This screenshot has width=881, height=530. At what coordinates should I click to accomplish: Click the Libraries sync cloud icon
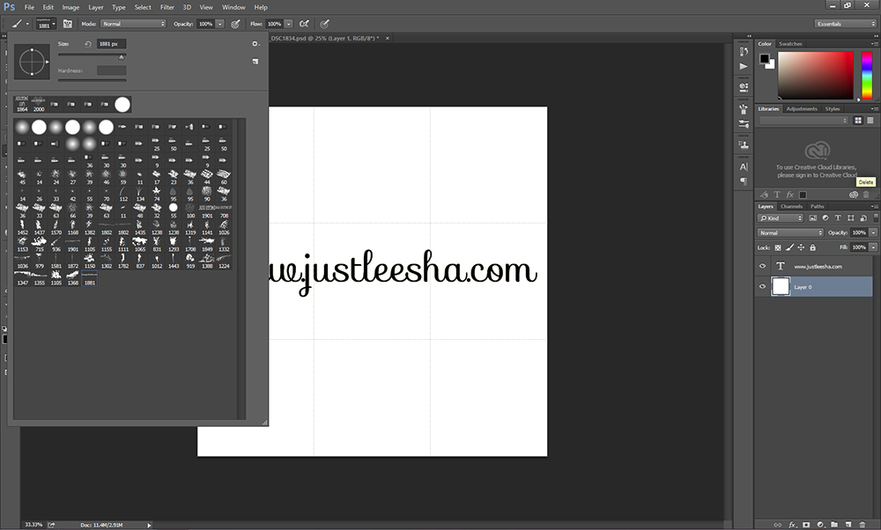(x=854, y=195)
